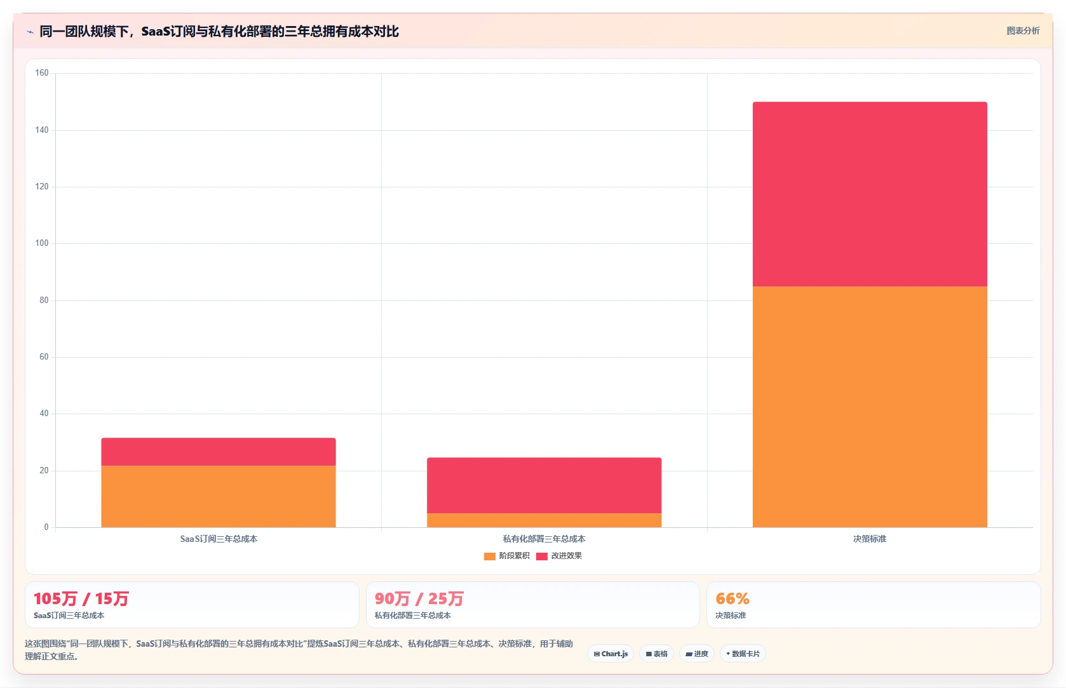Click the orange segment of 私有化部署 bar
The image size is (1066, 688).
[544, 520]
